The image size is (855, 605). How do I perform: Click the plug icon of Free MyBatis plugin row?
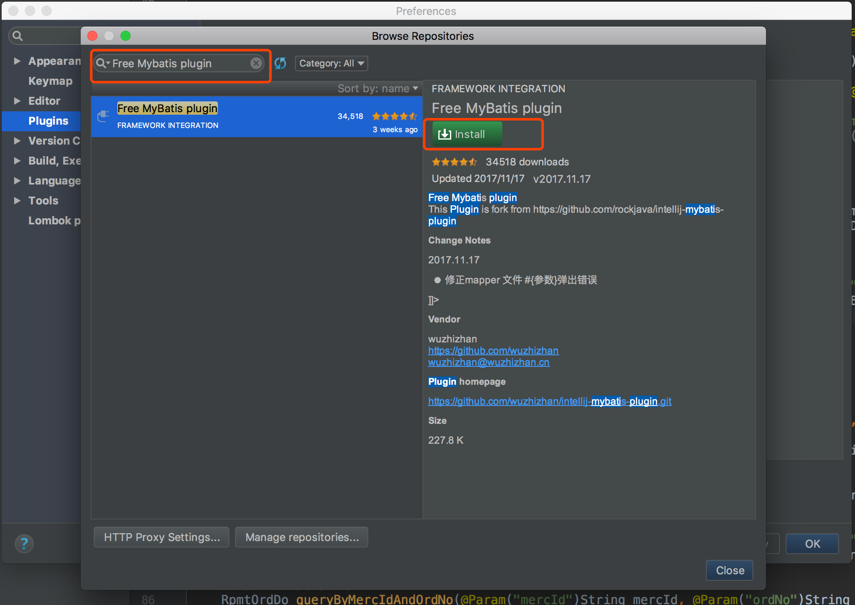(x=103, y=116)
